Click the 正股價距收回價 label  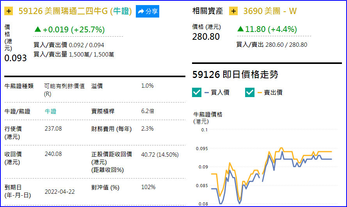112,154
